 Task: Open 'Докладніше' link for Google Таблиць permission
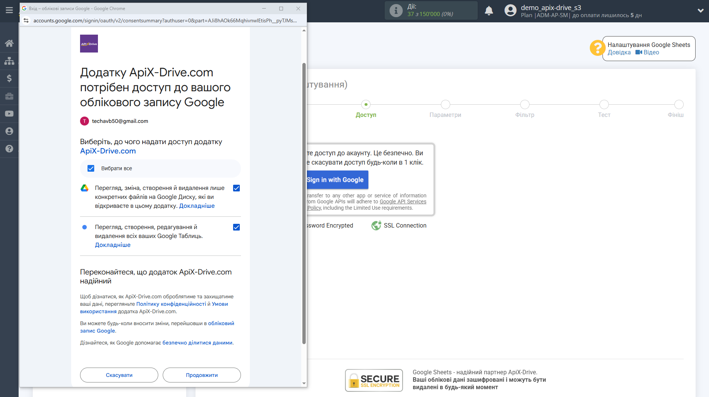point(113,245)
